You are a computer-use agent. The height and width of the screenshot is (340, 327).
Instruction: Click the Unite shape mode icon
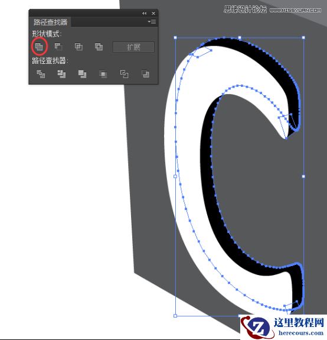coord(39,47)
